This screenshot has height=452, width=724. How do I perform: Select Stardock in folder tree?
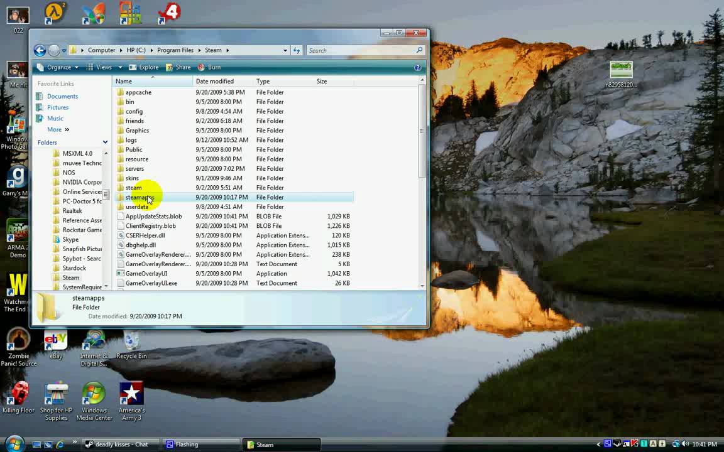[74, 268]
